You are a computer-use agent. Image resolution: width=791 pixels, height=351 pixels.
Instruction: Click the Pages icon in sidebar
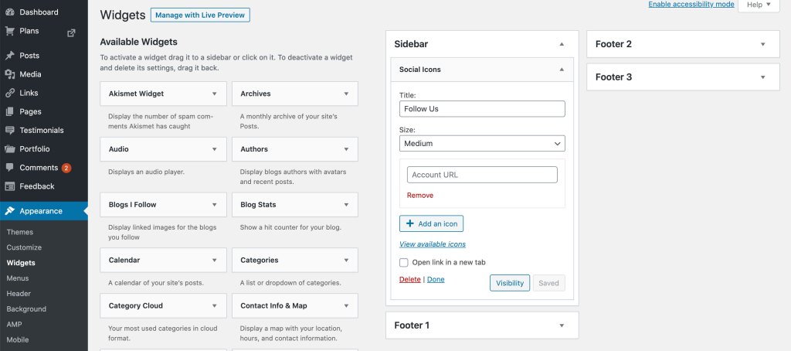(x=9, y=111)
